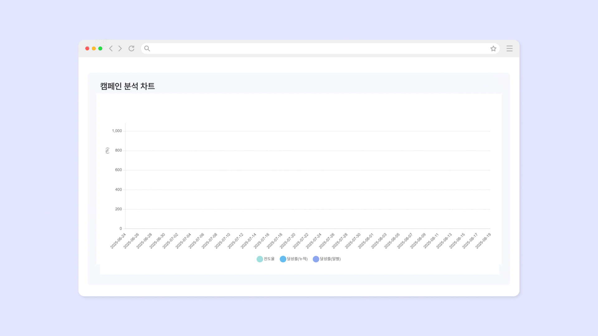Click the purple 달성률(일별) legend circle
Screen dimensions: 598x336
(x=316, y=259)
